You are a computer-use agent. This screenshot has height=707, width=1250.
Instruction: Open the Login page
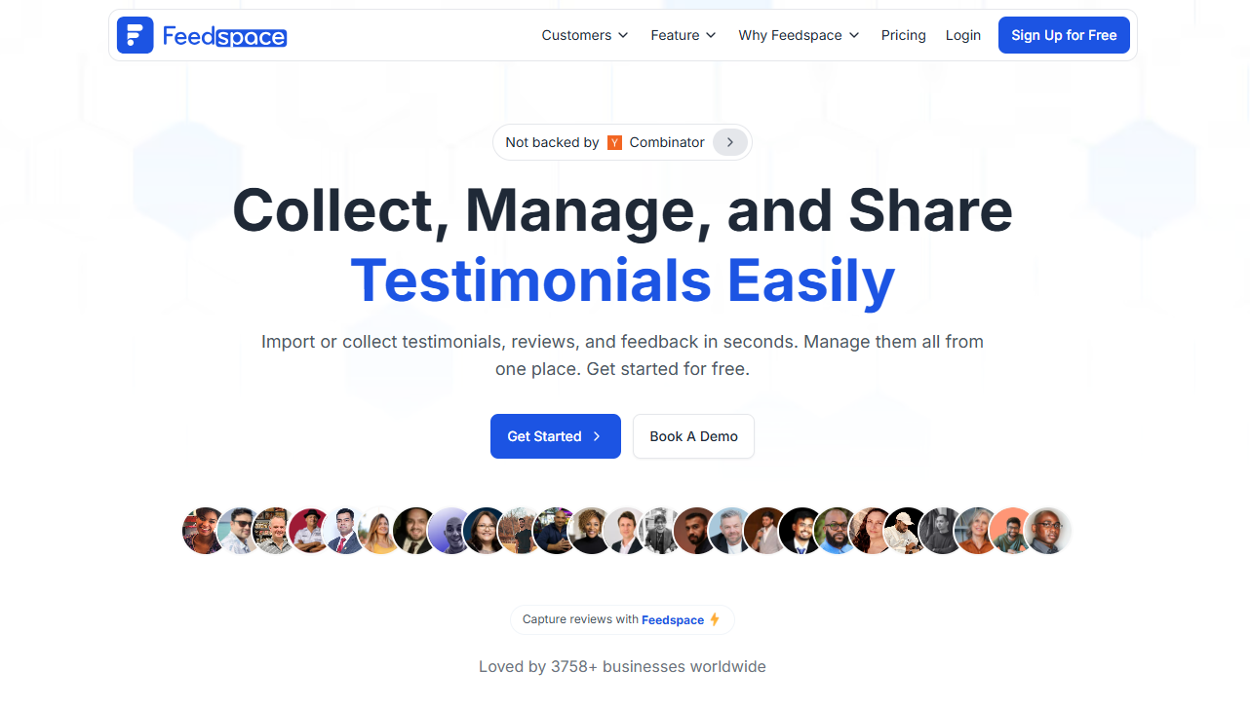pos(962,35)
